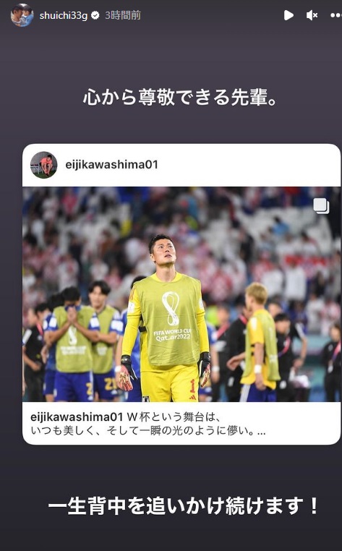This screenshot has width=342, height=551.
Task: Click the goalkeeper's face in the photo
Action: pos(163,251)
